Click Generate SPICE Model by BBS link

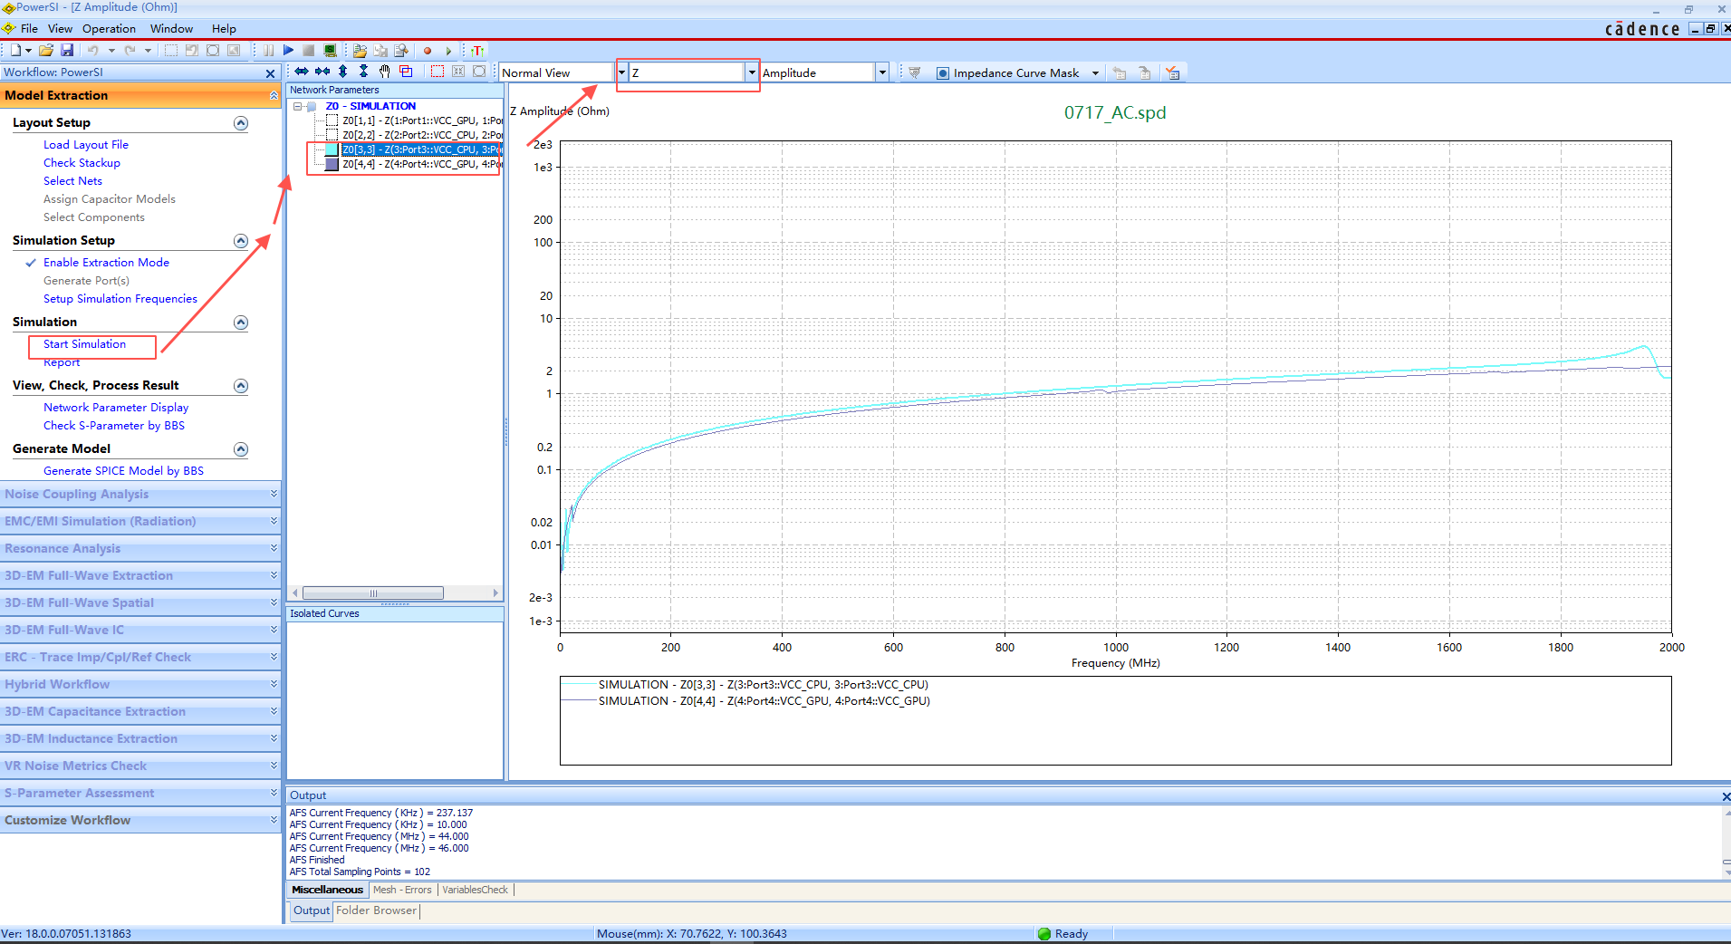(x=123, y=471)
